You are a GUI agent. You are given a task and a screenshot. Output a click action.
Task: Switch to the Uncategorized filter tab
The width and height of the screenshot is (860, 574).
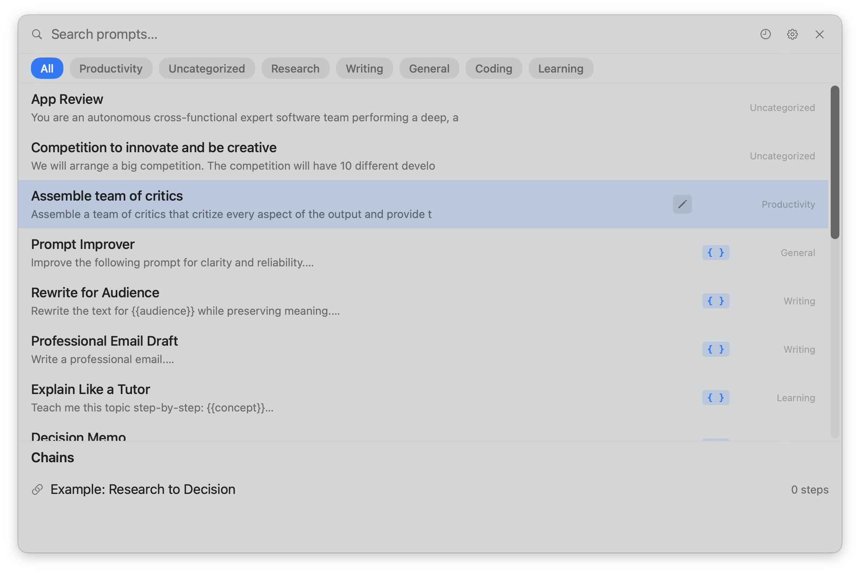[x=207, y=68]
